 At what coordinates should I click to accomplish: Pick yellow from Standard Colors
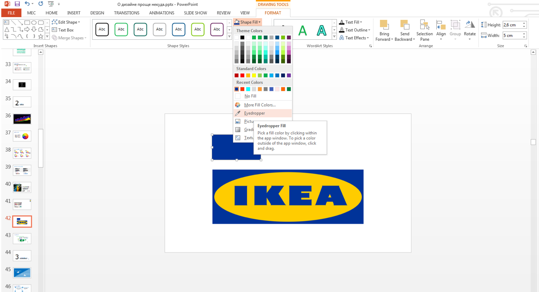point(254,75)
